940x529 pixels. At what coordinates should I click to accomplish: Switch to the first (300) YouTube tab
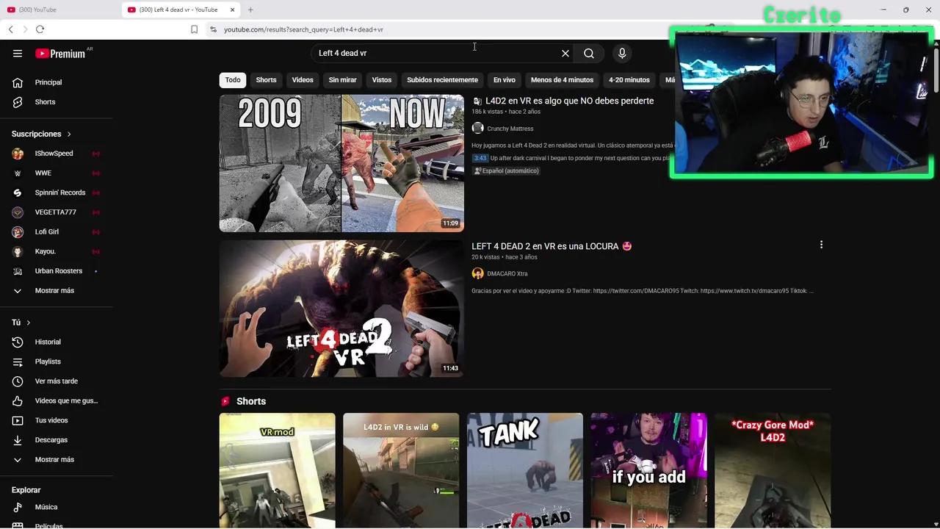(59, 10)
